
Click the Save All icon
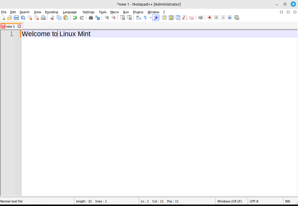(x=23, y=18)
